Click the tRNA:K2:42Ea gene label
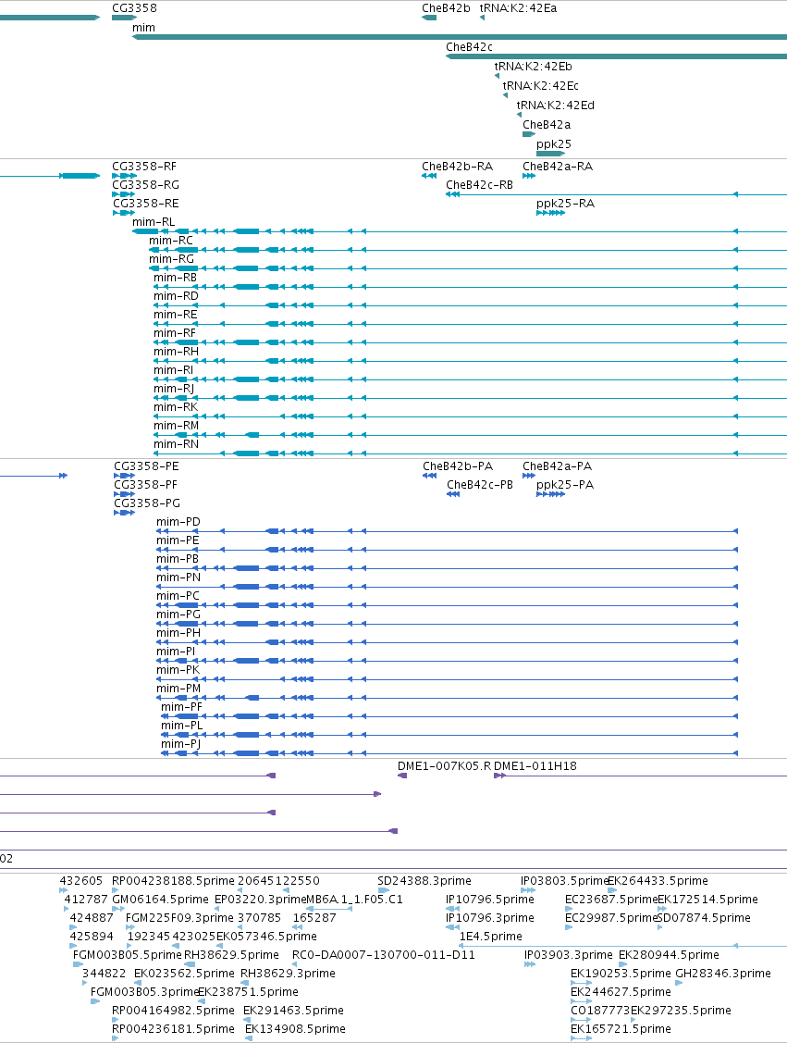The width and height of the screenshot is (787, 1043). click(x=519, y=8)
